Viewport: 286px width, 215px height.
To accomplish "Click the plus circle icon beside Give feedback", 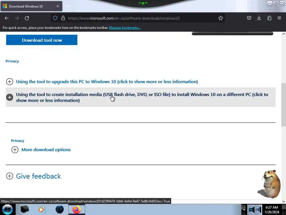I will coord(9,176).
